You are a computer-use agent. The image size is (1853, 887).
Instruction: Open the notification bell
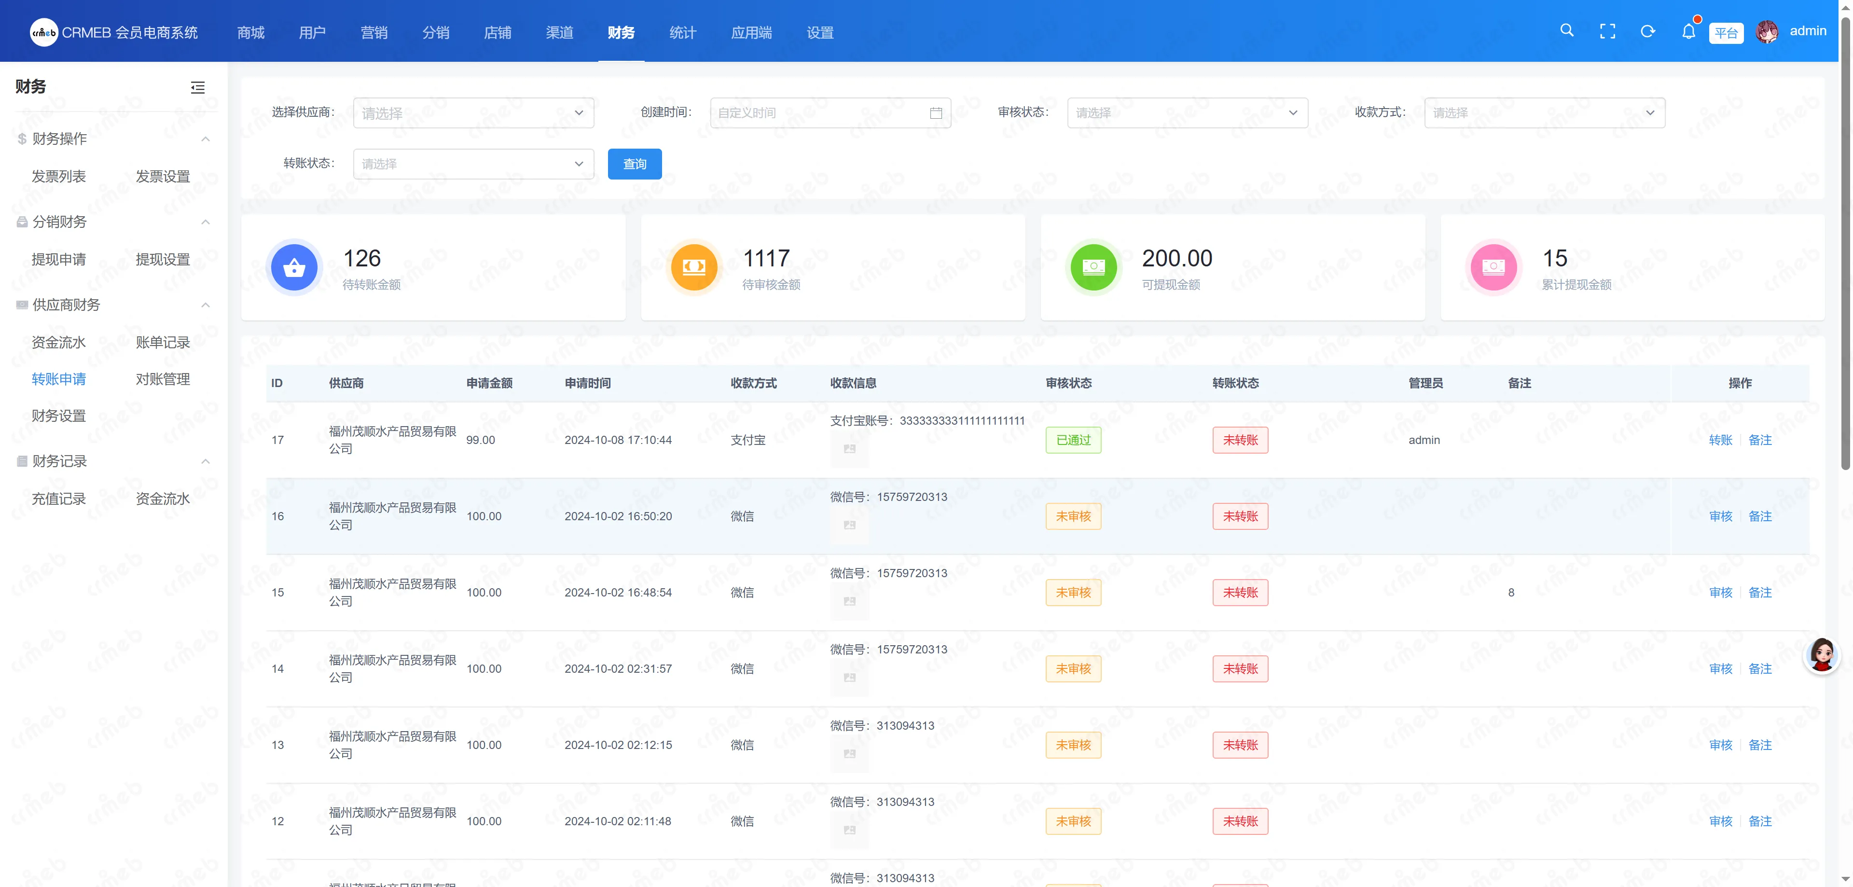1688,32
